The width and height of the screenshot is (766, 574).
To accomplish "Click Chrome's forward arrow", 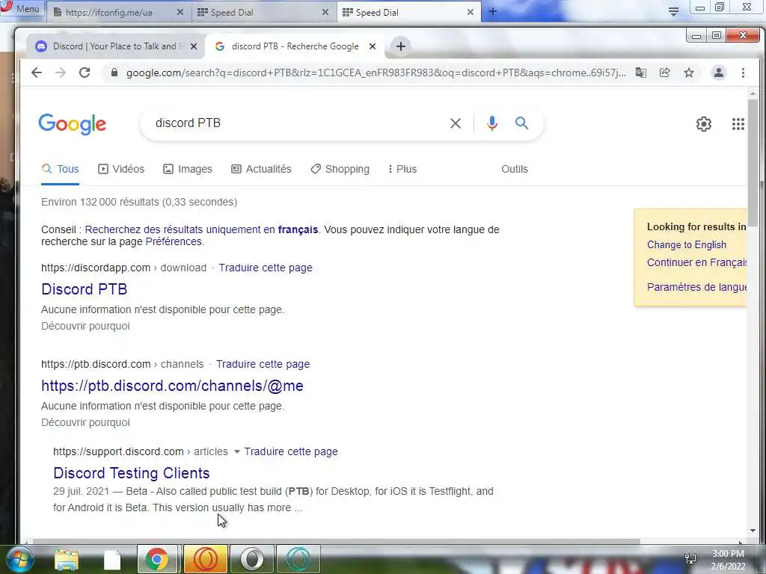I will 61,72.
